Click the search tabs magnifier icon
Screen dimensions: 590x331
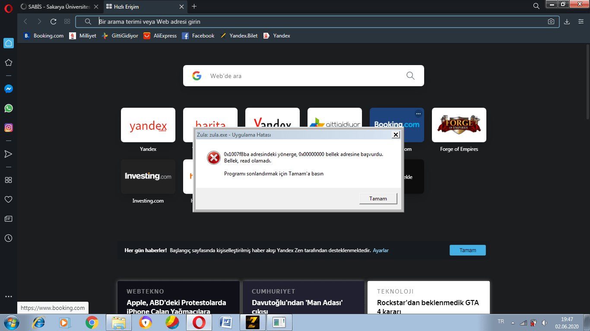pos(536,6)
